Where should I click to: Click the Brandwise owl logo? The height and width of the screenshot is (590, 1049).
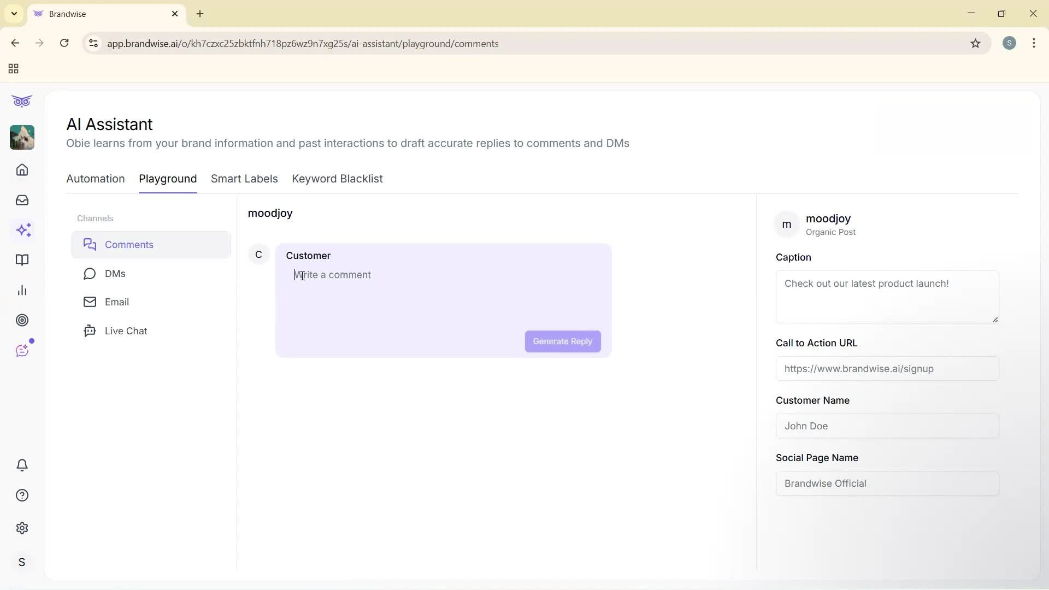[x=22, y=101]
